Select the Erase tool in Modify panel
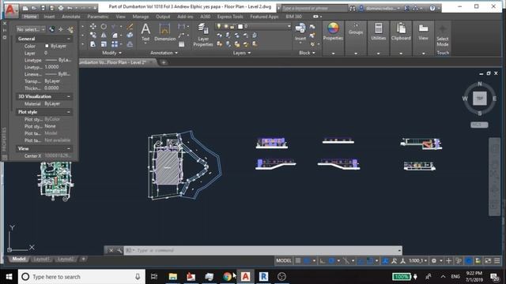506x284 pixels. click(x=130, y=26)
